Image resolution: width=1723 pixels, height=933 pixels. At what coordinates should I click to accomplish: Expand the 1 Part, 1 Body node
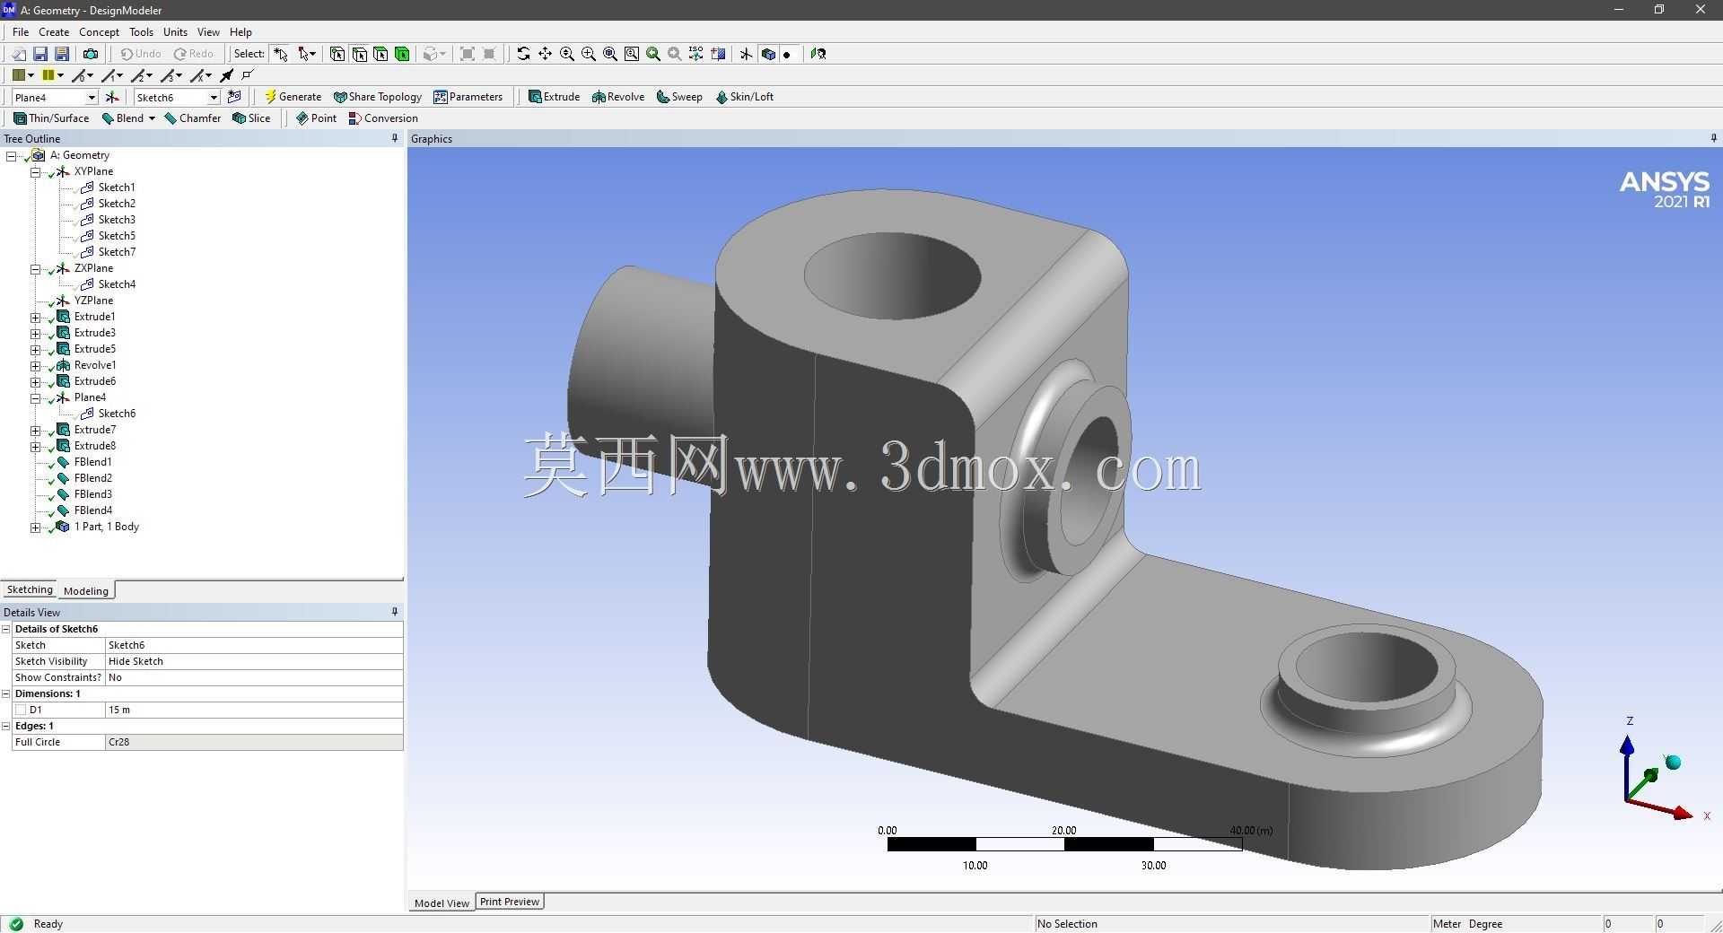(x=35, y=527)
